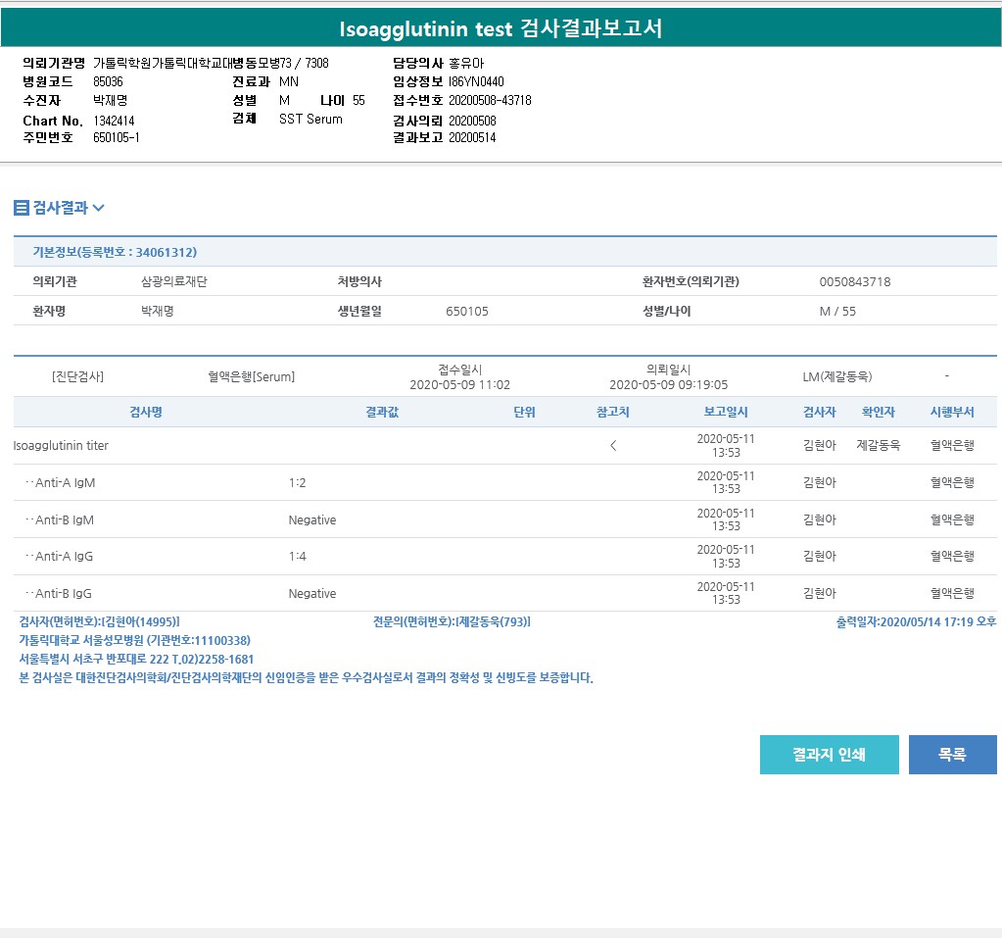Collapse the 검사결과 section chevron
The width and height of the screenshot is (1002, 938).
point(98,208)
